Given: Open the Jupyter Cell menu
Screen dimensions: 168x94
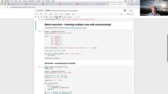Looking at the screenshot, I should tap(56, 14).
